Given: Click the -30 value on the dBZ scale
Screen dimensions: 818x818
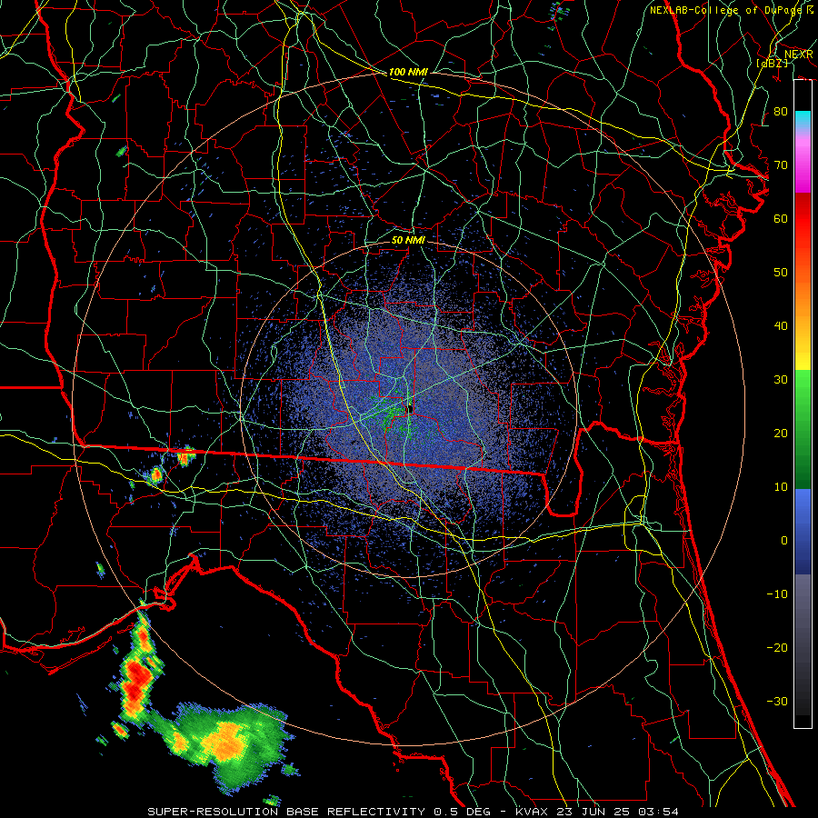Looking at the screenshot, I should tap(777, 701).
